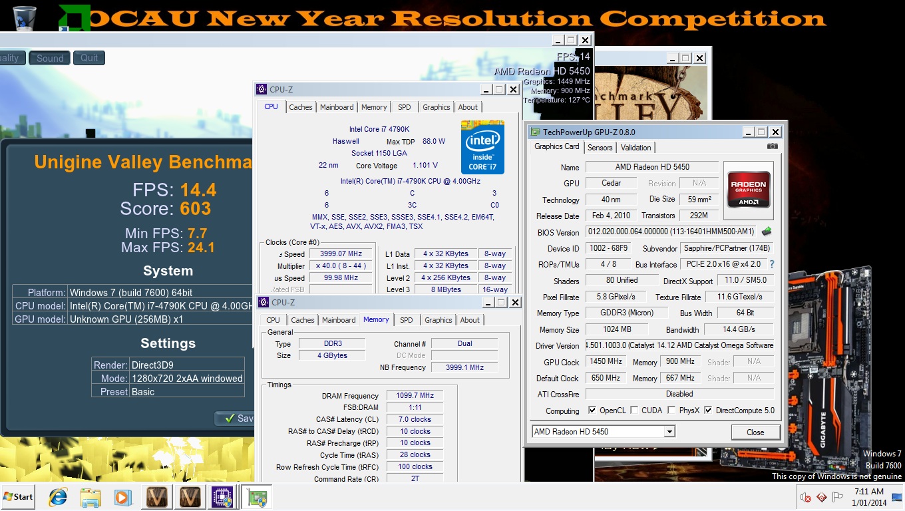Select the second Valley benchmark taskbar icon
Viewport: 905px width, 511px height.
click(190, 497)
